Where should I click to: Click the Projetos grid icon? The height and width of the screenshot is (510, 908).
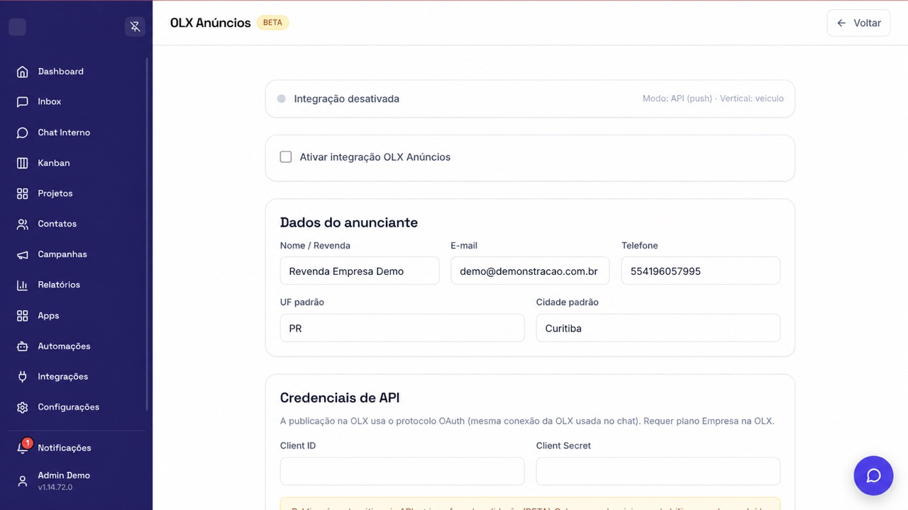[x=23, y=193]
